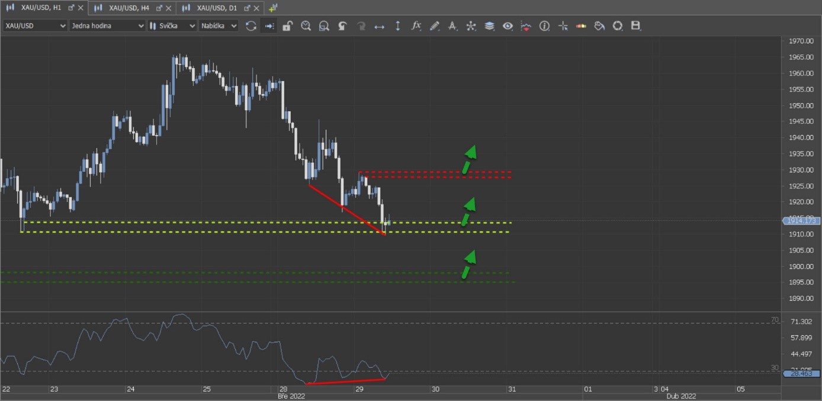Click the colored bars heatmap icon

tap(581, 26)
